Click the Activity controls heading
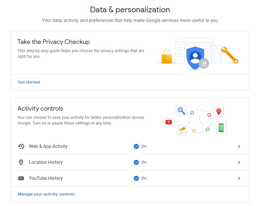Screen dimensions: 261x206 tap(40, 109)
